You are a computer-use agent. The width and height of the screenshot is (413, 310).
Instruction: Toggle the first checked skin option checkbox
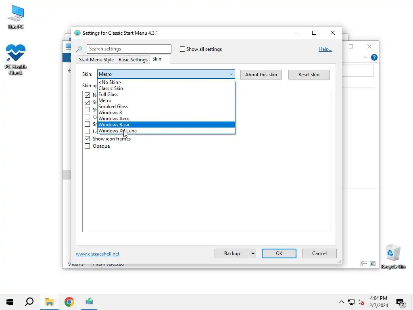click(87, 95)
